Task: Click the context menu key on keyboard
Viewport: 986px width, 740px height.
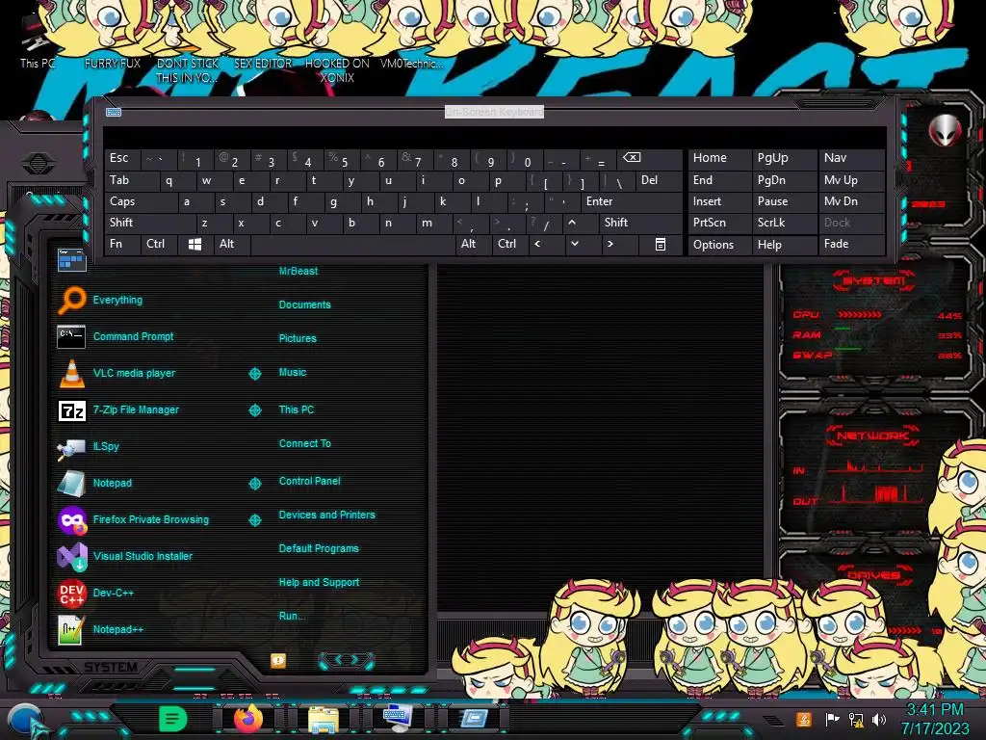Action: point(661,244)
